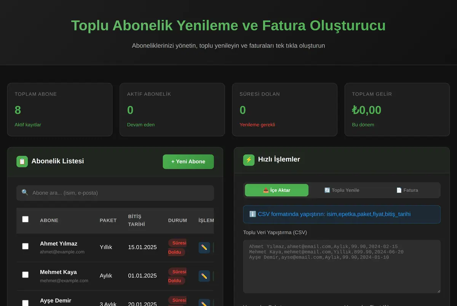Check the box for Ahmet Yılmaz

tap(25, 246)
